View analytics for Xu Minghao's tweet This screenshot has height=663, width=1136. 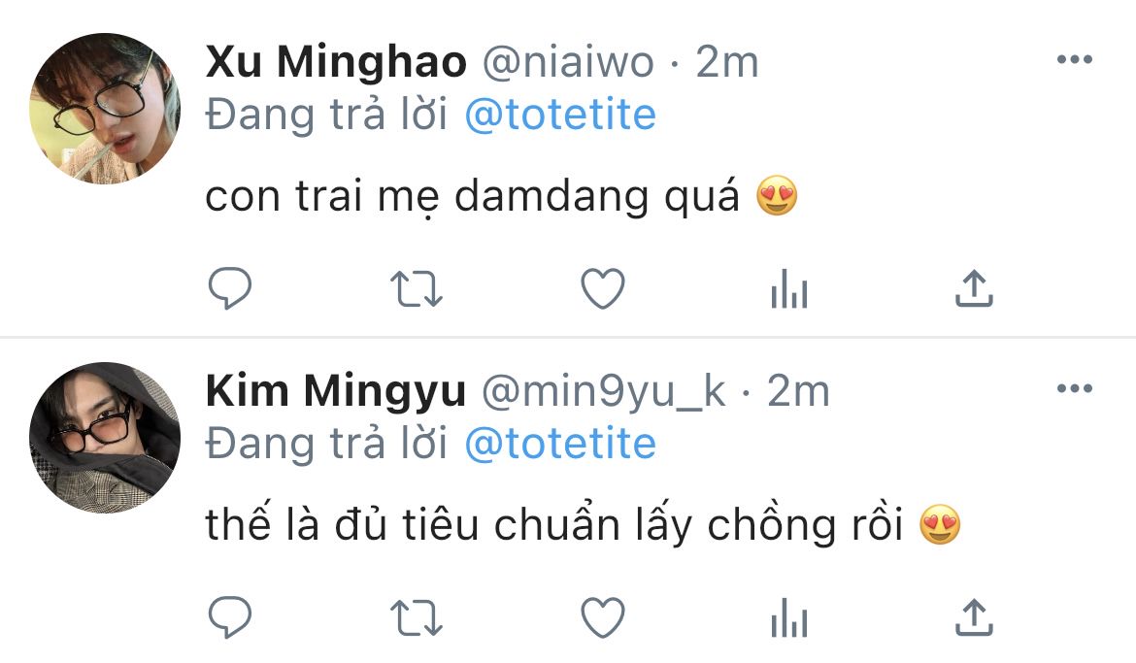788,289
